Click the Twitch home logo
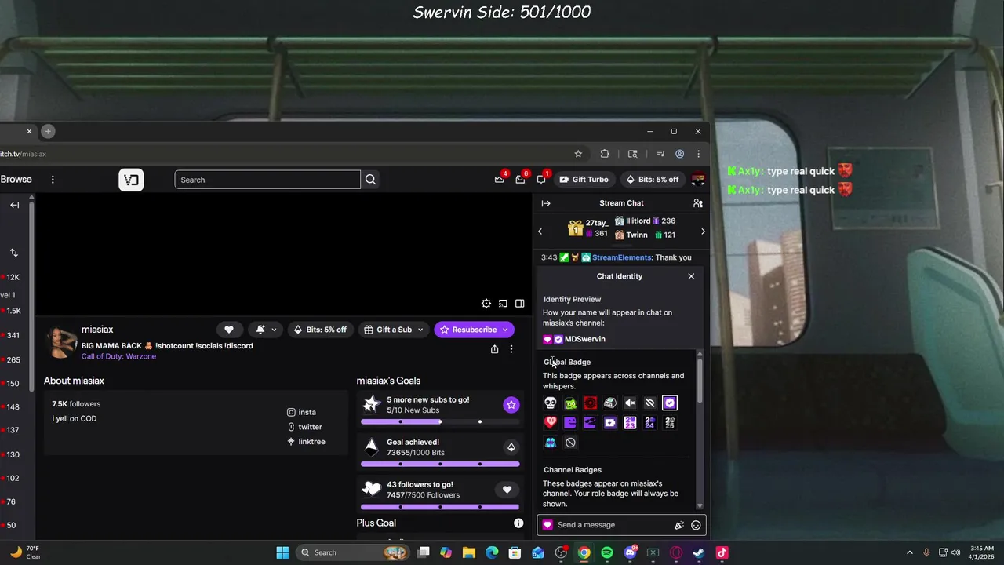Image resolution: width=1004 pixels, height=565 pixels. tap(131, 180)
